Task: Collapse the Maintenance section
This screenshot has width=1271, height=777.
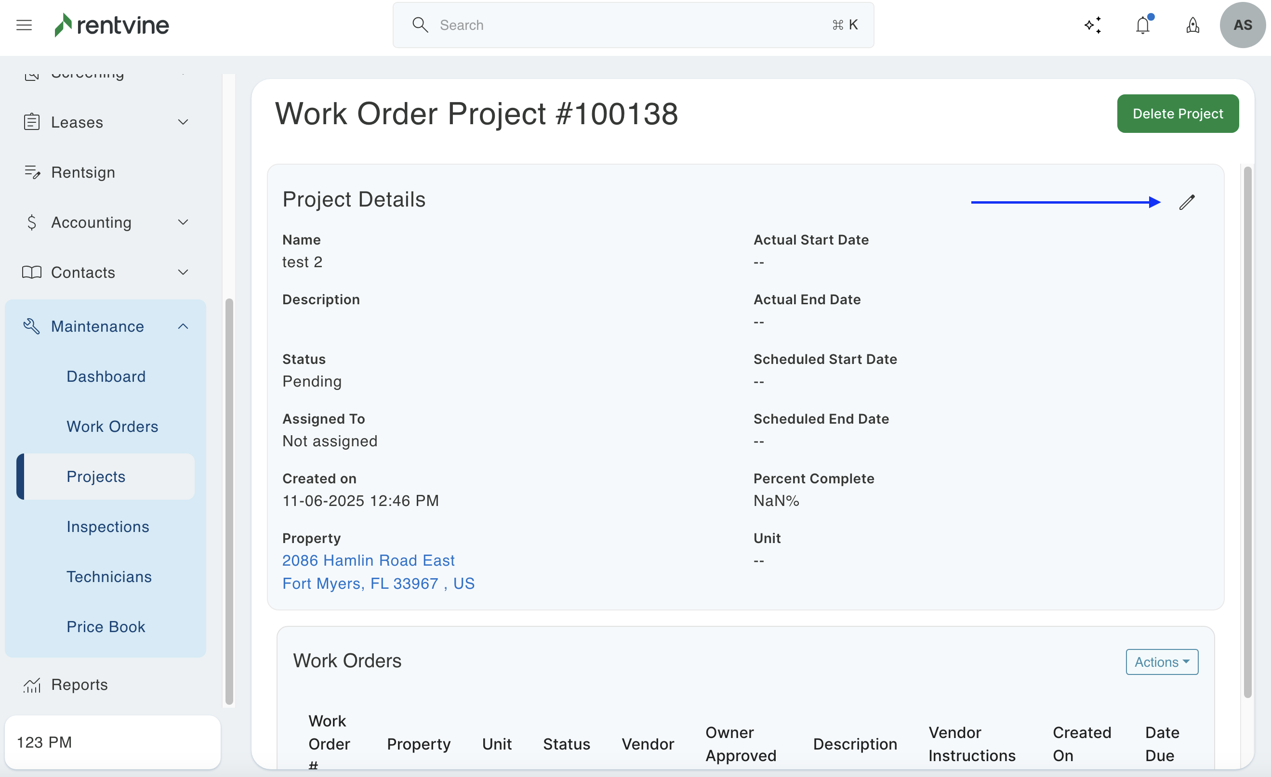Action: [x=183, y=326]
